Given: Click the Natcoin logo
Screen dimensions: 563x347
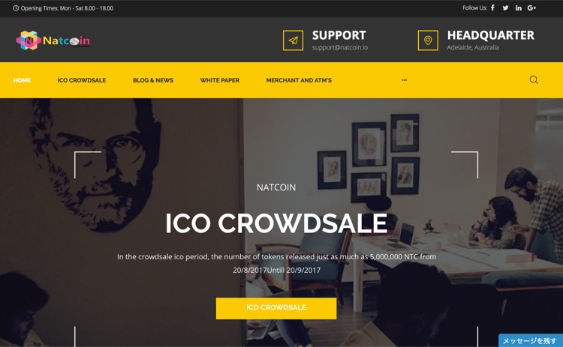Looking at the screenshot, I should (x=53, y=40).
